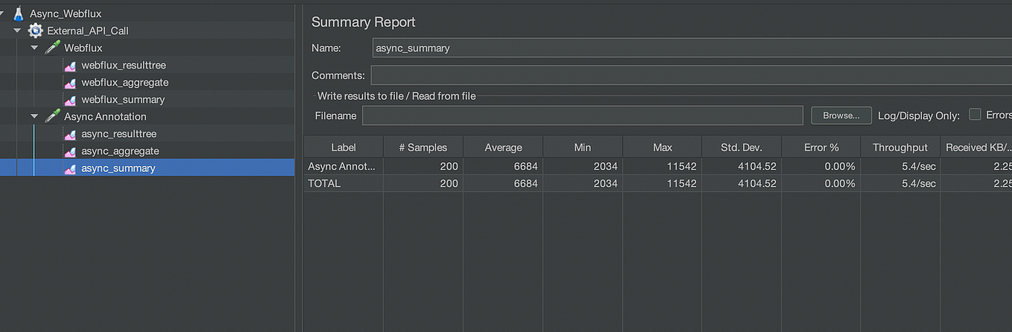Click the Browse... button
1012x332 pixels.
tap(841, 115)
